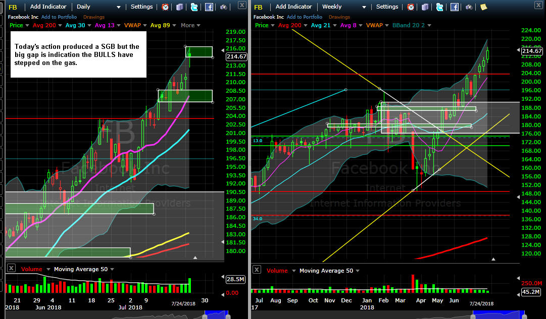Screen dimensions: 546x319
Task: Open Drawings link on the Weekly chart
Action: tap(339, 17)
